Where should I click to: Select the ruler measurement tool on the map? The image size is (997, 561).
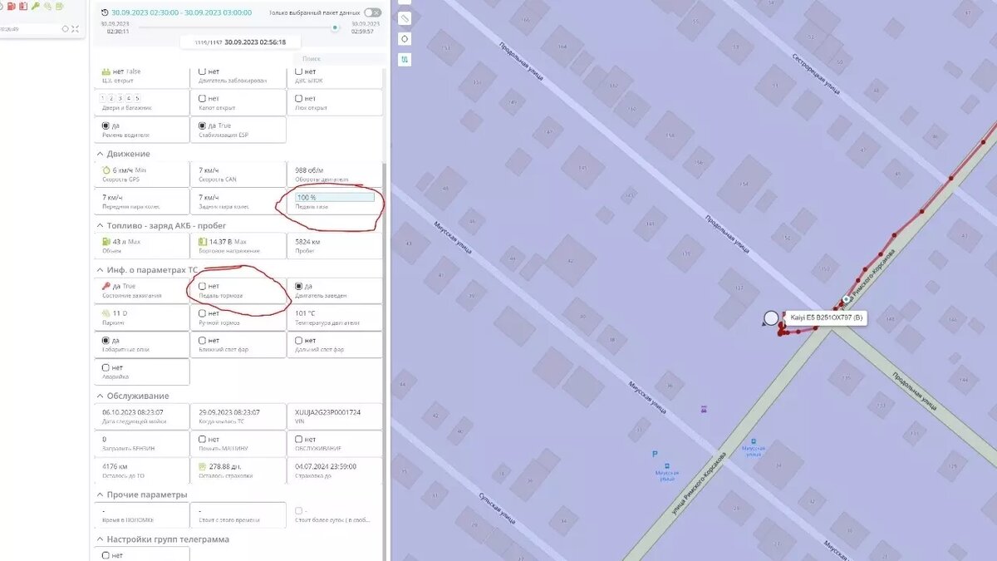[405, 18]
